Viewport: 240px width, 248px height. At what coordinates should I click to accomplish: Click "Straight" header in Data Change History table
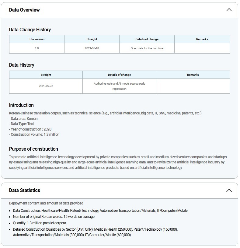point(92,39)
